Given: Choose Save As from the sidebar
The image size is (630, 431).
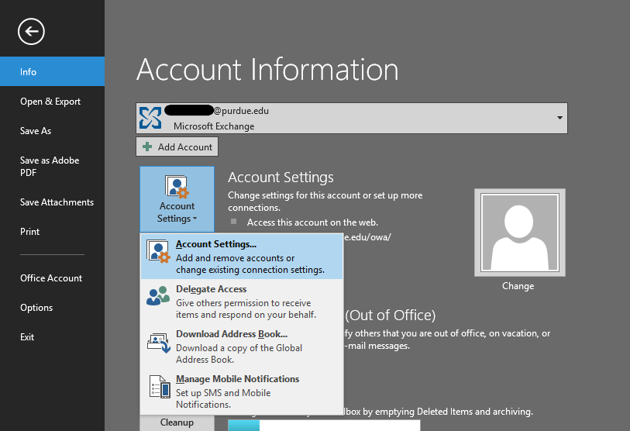Looking at the screenshot, I should click(x=36, y=131).
